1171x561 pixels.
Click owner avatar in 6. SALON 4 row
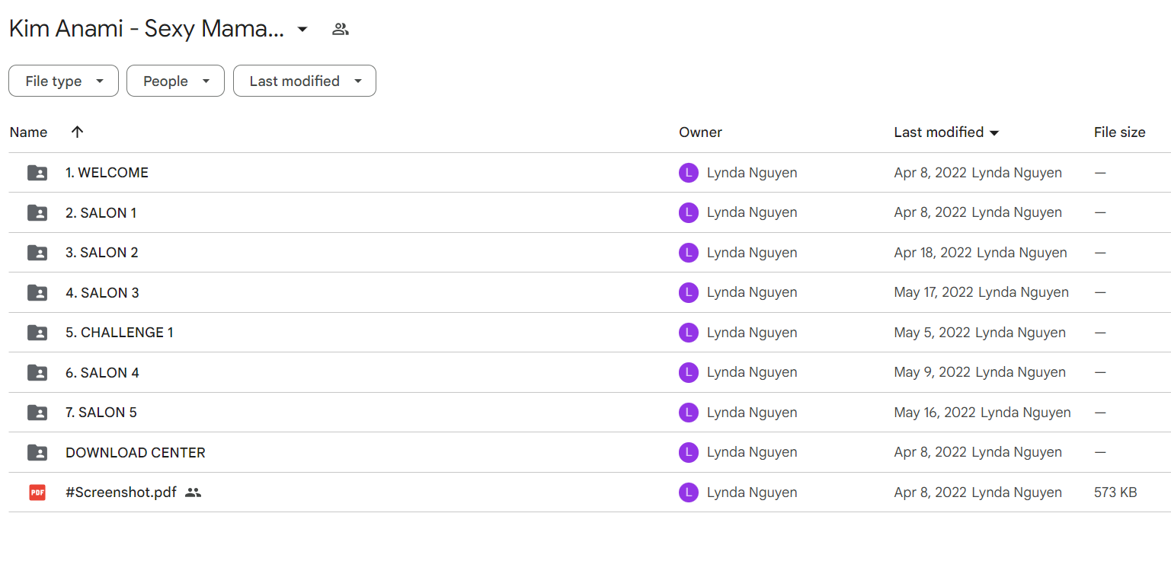689,373
